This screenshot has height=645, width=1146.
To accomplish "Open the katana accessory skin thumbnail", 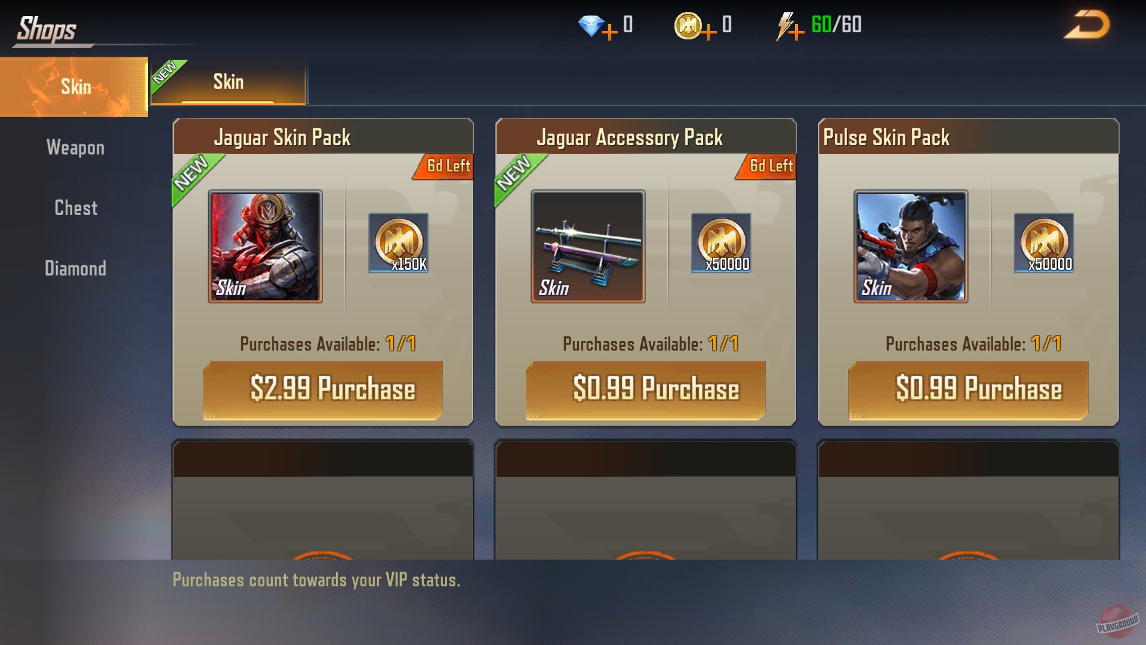I will (588, 246).
